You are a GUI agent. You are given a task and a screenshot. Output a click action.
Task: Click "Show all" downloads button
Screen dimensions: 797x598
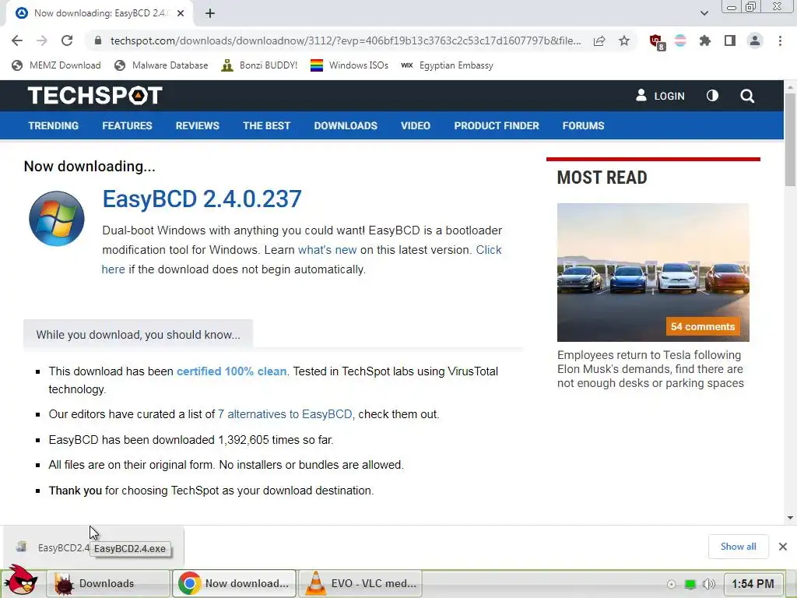[738, 546]
